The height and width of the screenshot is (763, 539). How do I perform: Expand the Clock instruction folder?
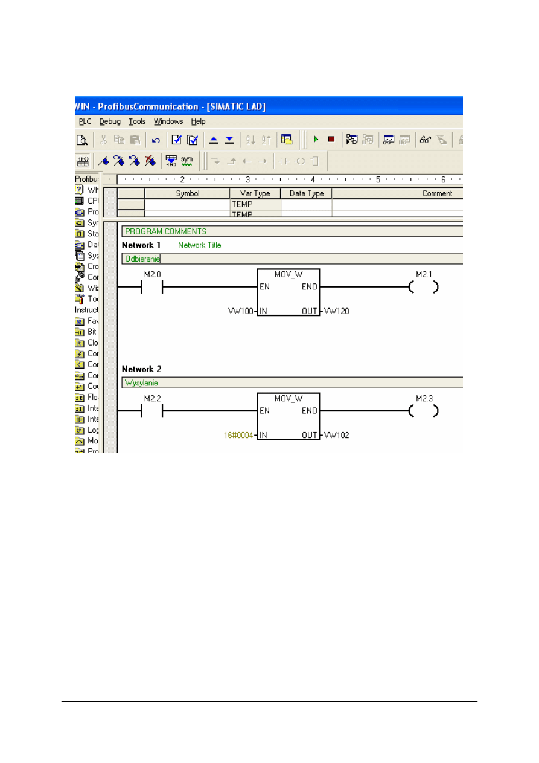(80, 343)
